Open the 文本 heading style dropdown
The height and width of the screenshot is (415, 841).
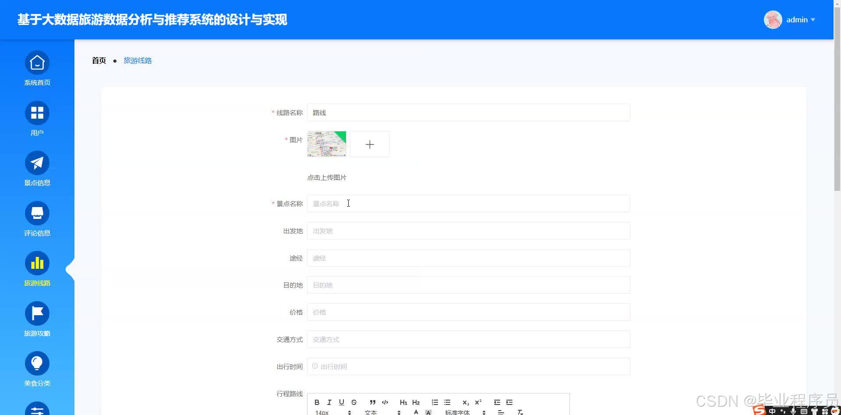[382, 412]
